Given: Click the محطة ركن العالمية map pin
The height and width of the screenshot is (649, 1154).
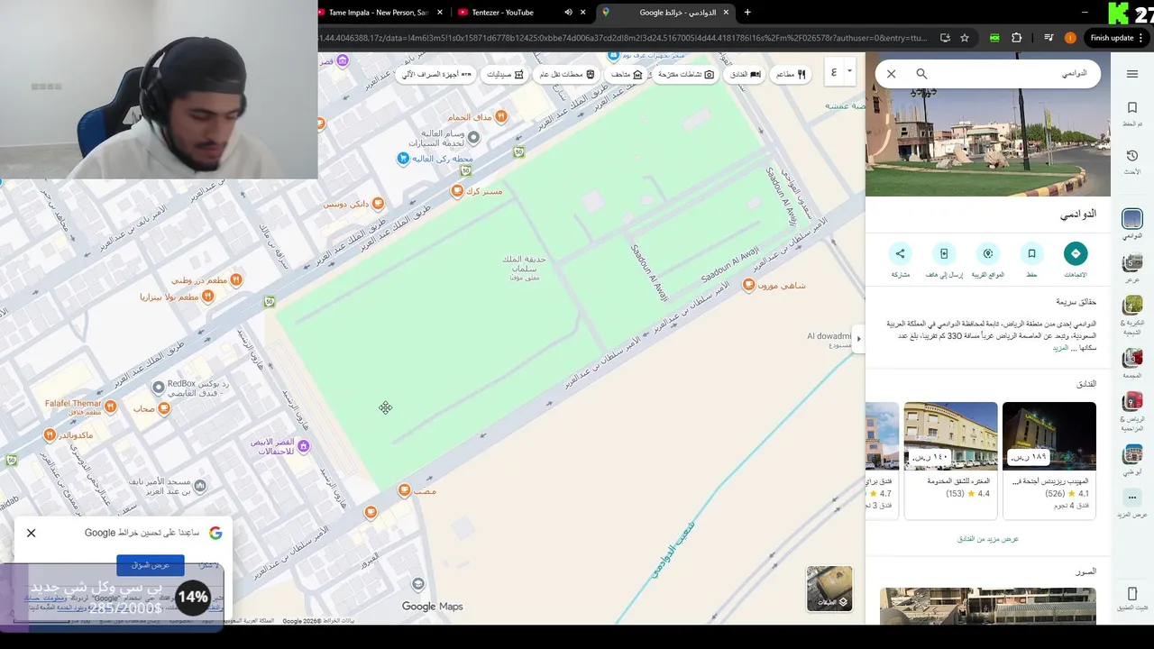Looking at the screenshot, I should (x=403, y=159).
